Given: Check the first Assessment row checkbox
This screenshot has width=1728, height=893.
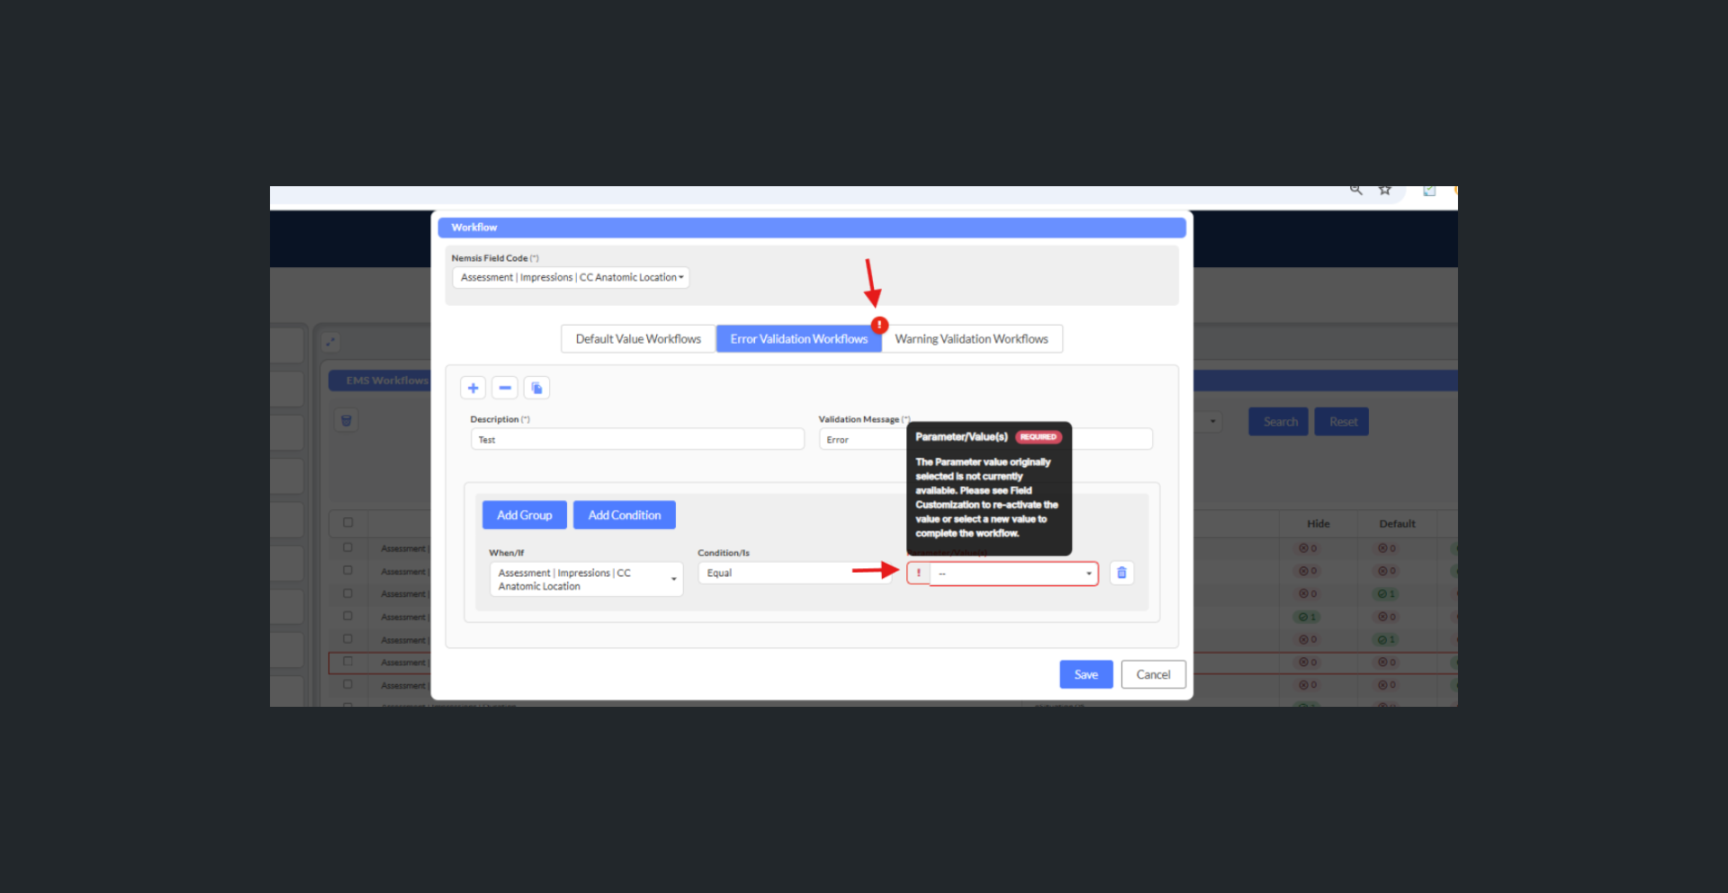Looking at the screenshot, I should click(348, 548).
